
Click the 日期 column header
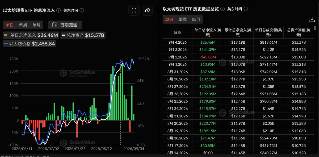[x=178, y=32]
